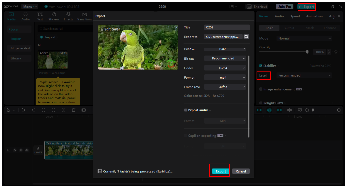This screenshot has width=347, height=188.
Task: Open the Format mp4 dropdown
Action: pyautogui.click(x=225, y=77)
